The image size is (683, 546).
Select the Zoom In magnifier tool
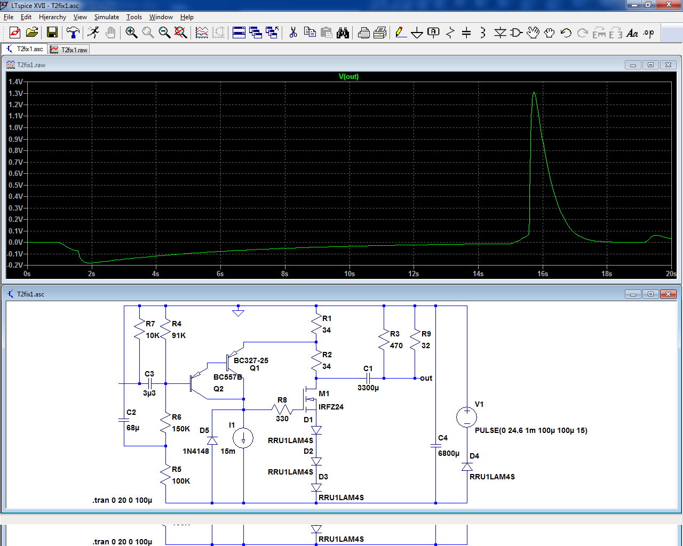[x=131, y=33]
